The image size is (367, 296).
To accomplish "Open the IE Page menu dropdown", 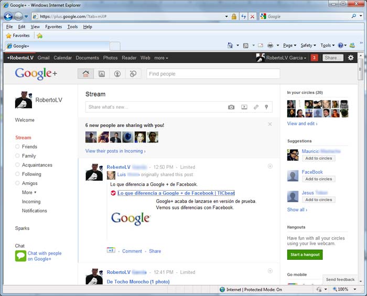I will click(289, 46).
